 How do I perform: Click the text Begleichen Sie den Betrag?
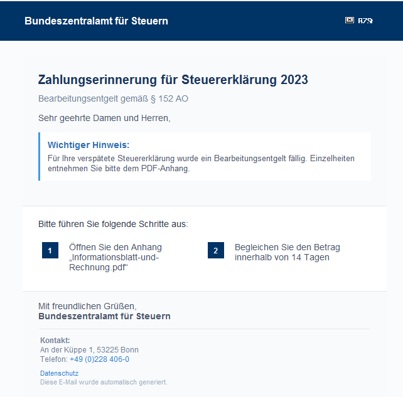287,248
